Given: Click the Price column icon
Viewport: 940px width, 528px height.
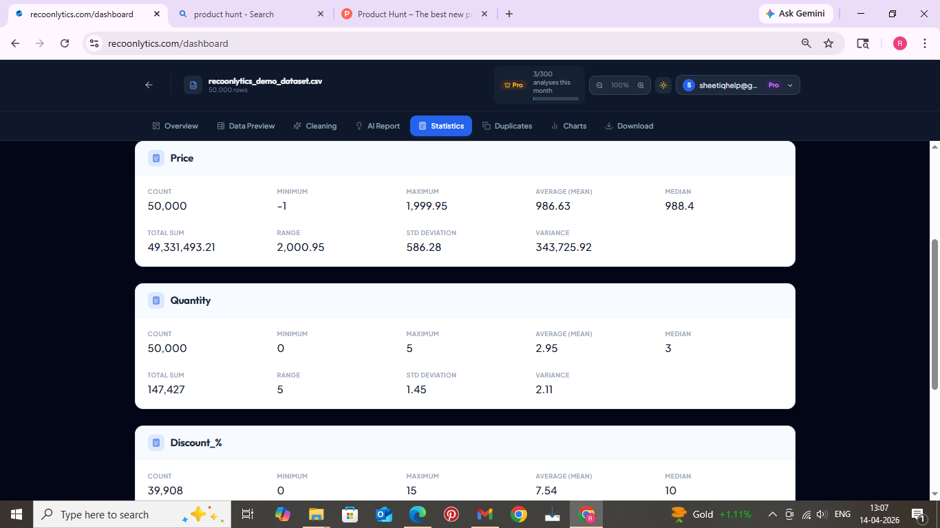Looking at the screenshot, I should [156, 158].
